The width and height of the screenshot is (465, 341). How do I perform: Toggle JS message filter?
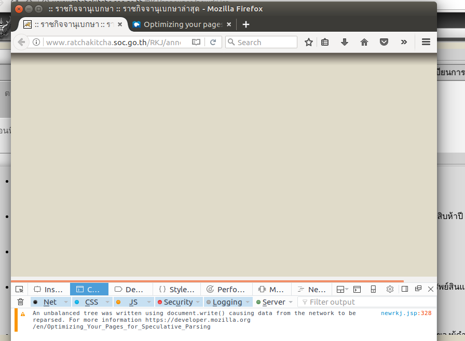point(129,302)
